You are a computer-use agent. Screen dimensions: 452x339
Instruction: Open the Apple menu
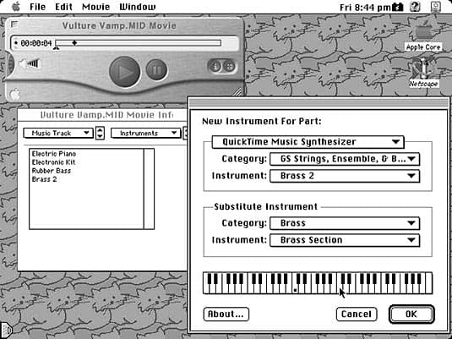tap(16, 7)
